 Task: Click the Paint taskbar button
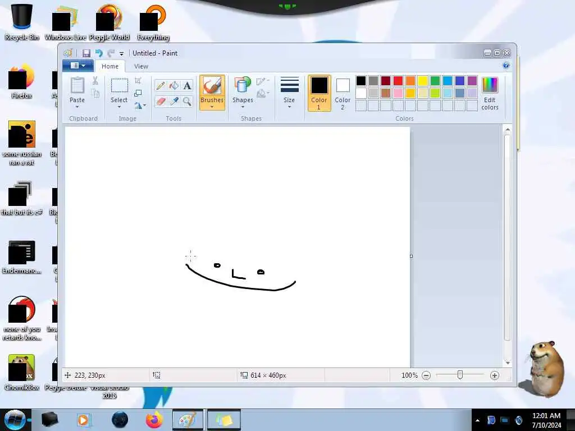[188, 420]
